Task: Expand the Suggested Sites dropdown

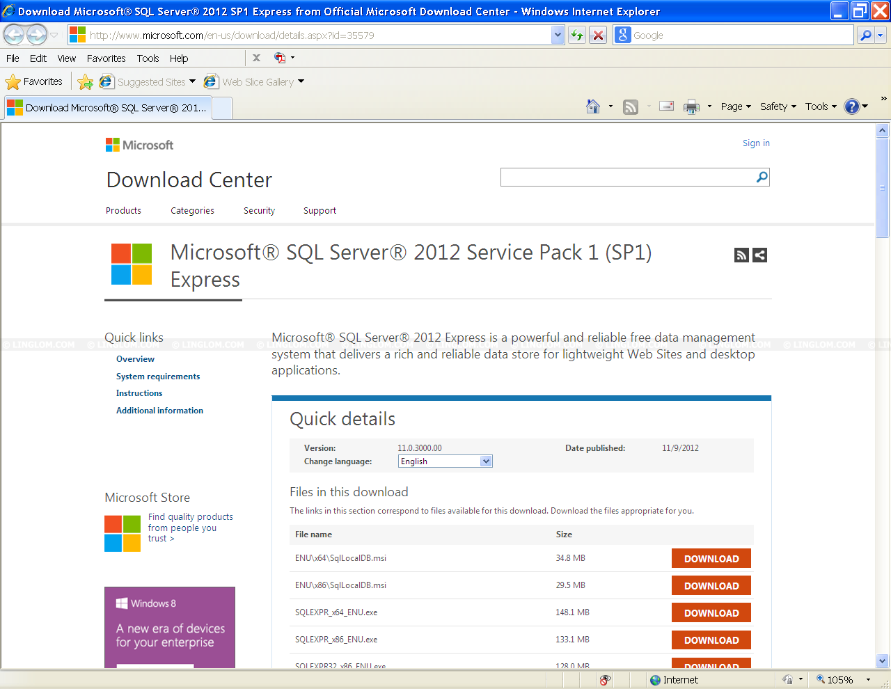Action: (x=192, y=81)
